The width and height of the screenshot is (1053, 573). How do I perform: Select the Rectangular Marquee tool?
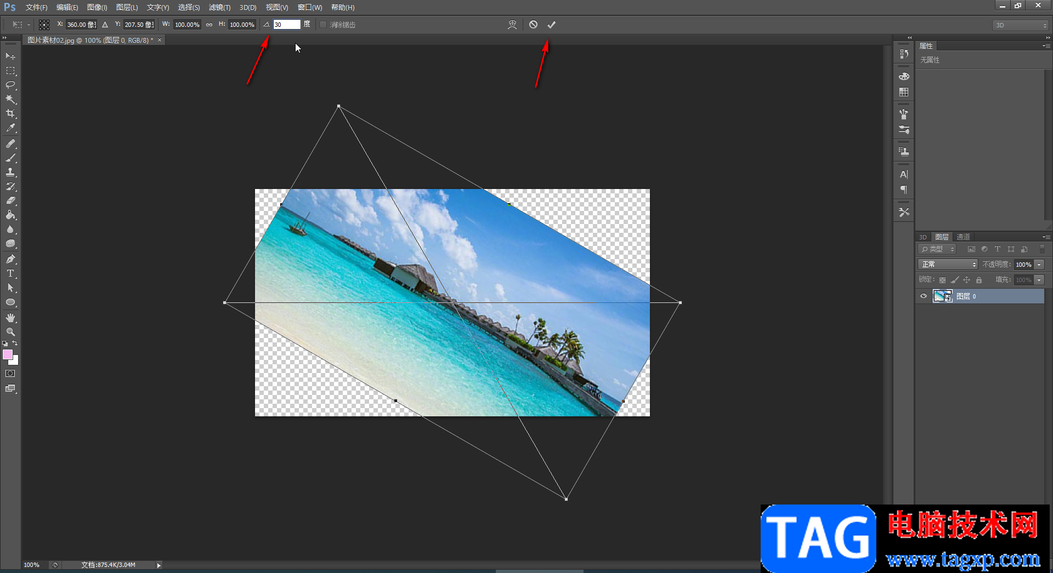10,71
